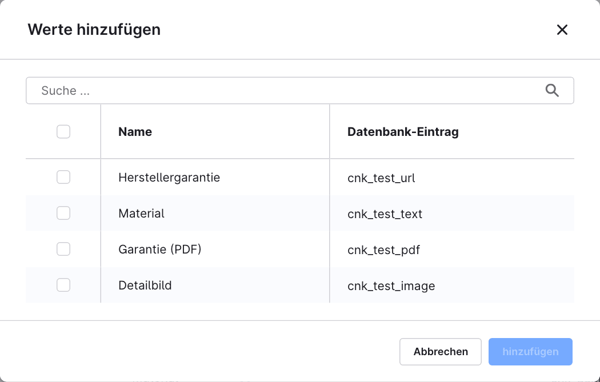Tick the Material row checkbox
The width and height of the screenshot is (600, 382).
click(x=63, y=213)
